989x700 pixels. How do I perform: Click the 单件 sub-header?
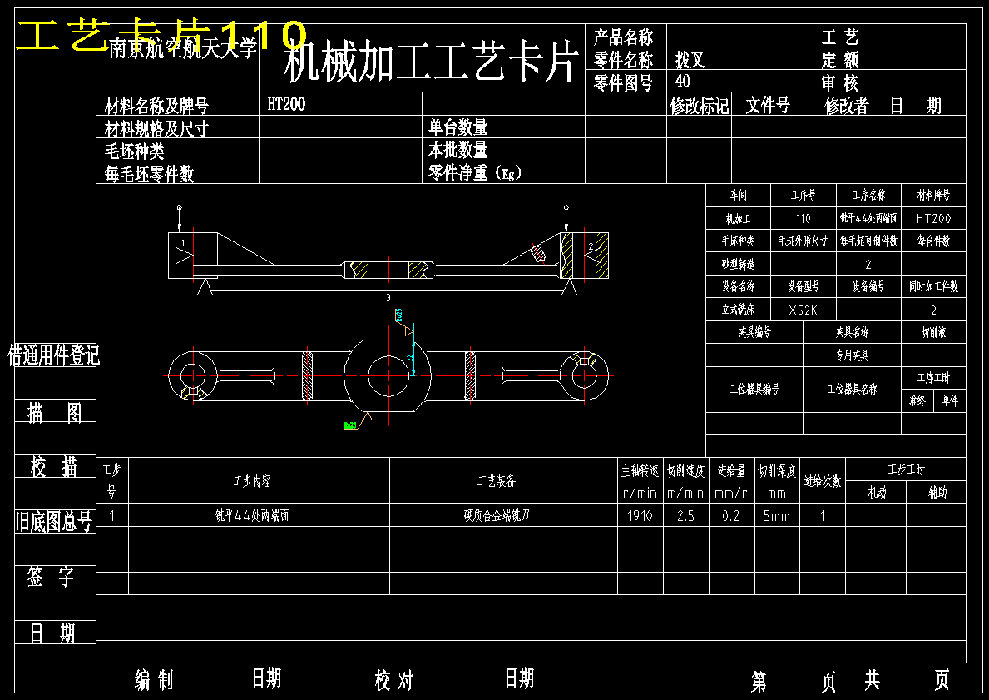pyautogui.click(x=950, y=401)
